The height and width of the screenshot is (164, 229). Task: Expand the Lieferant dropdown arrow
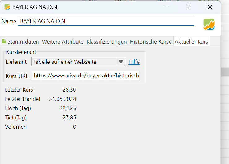(x=121, y=62)
